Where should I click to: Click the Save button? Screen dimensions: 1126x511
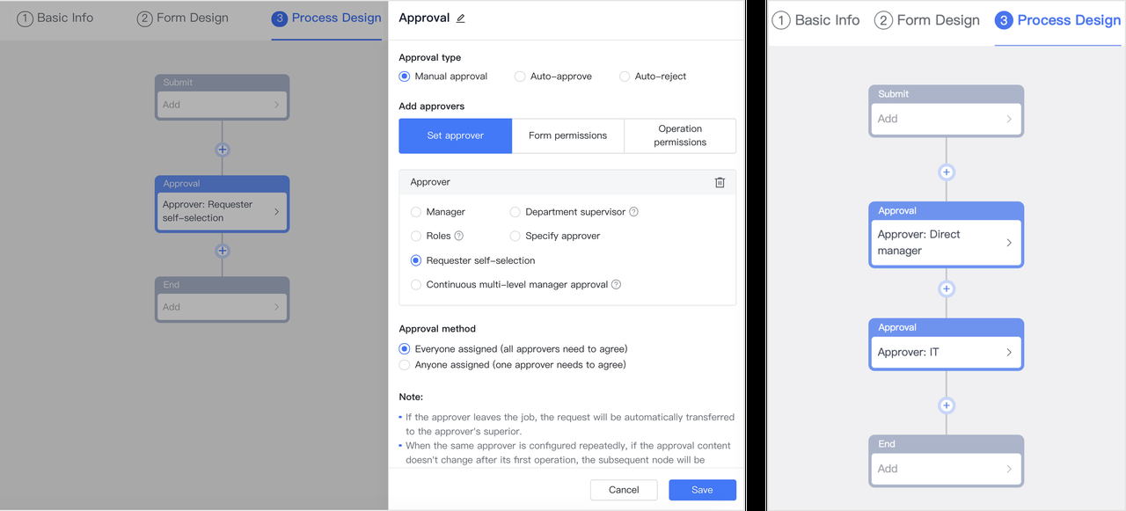tap(702, 490)
